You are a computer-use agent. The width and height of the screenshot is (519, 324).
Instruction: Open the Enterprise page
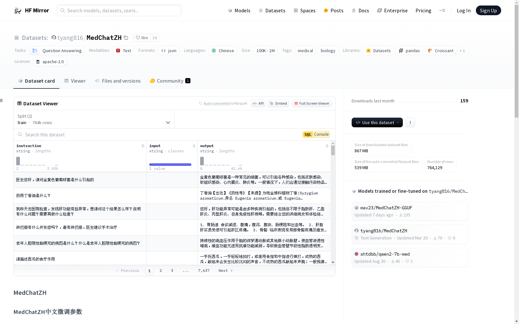point(392,11)
